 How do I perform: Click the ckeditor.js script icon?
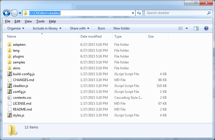point(10,86)
